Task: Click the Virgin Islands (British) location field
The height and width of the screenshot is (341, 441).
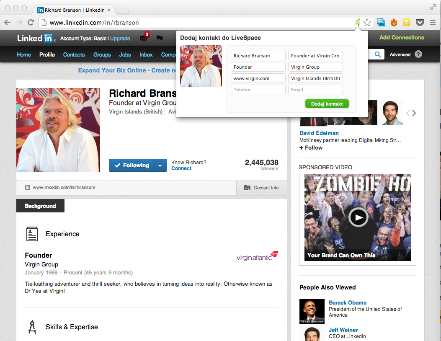Action: 315,78
